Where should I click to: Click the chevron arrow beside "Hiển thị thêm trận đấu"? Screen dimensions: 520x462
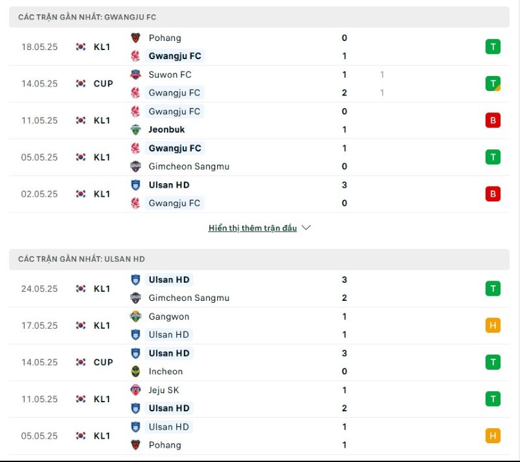coord(307,228)
